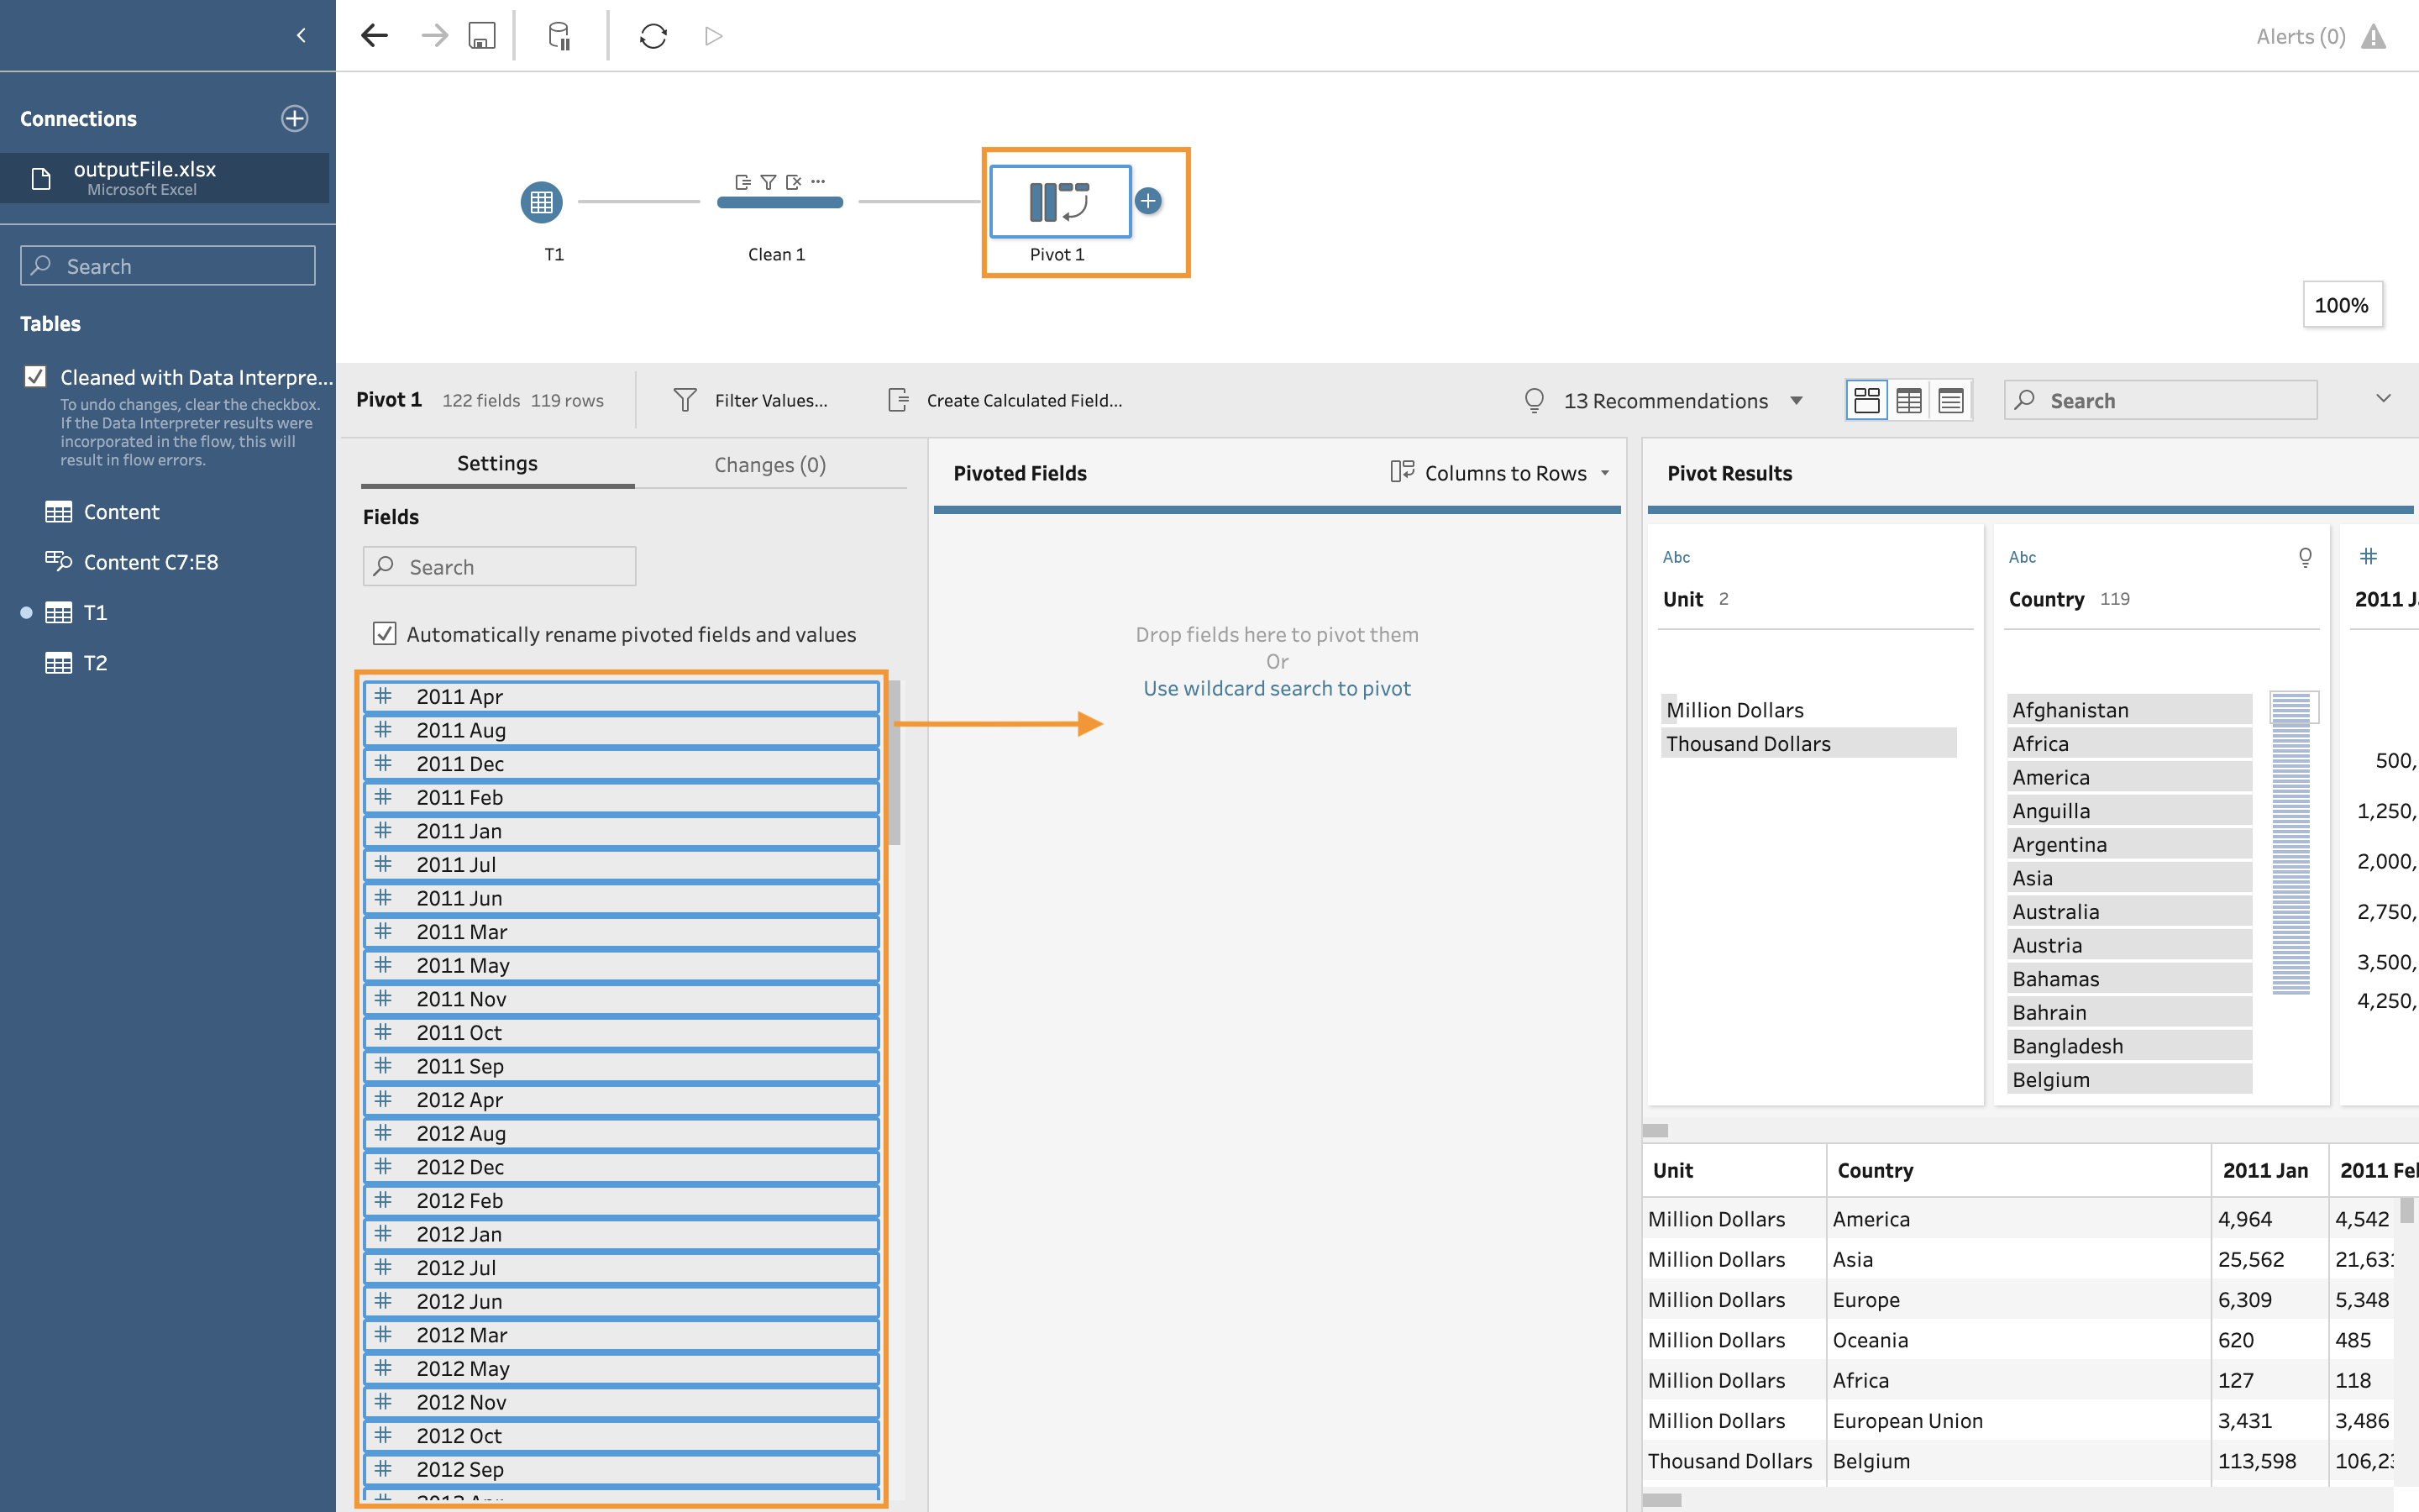The image size is (2419, 1512).
Task: Switch to list view icon
Action: click(1950, 400)
